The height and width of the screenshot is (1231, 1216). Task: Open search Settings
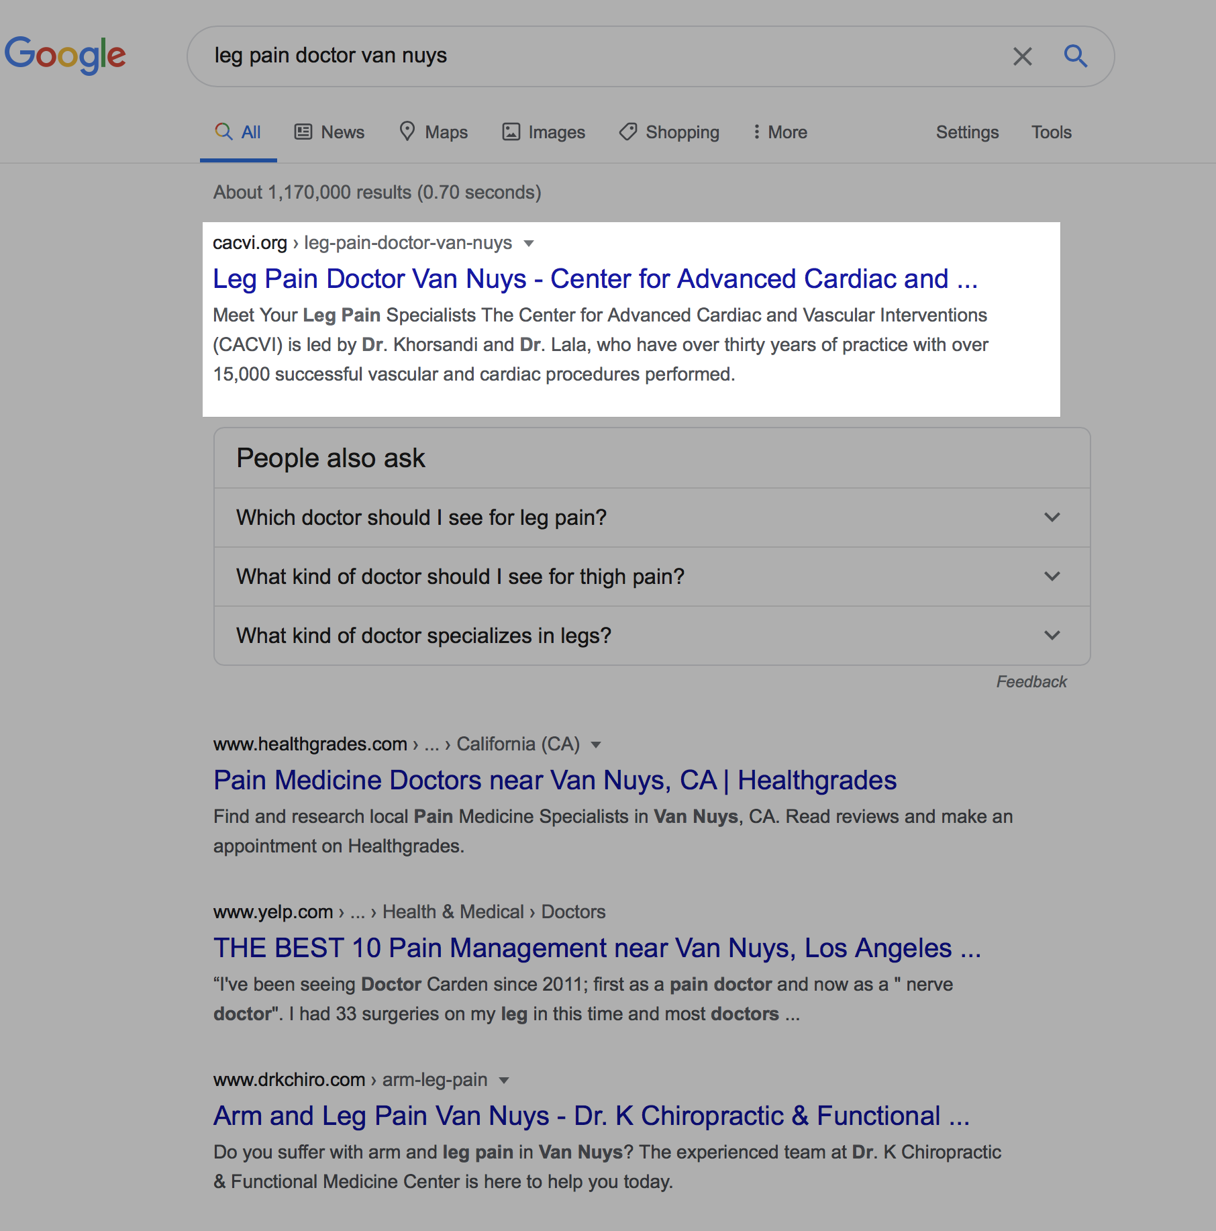(x=967, y=132)
